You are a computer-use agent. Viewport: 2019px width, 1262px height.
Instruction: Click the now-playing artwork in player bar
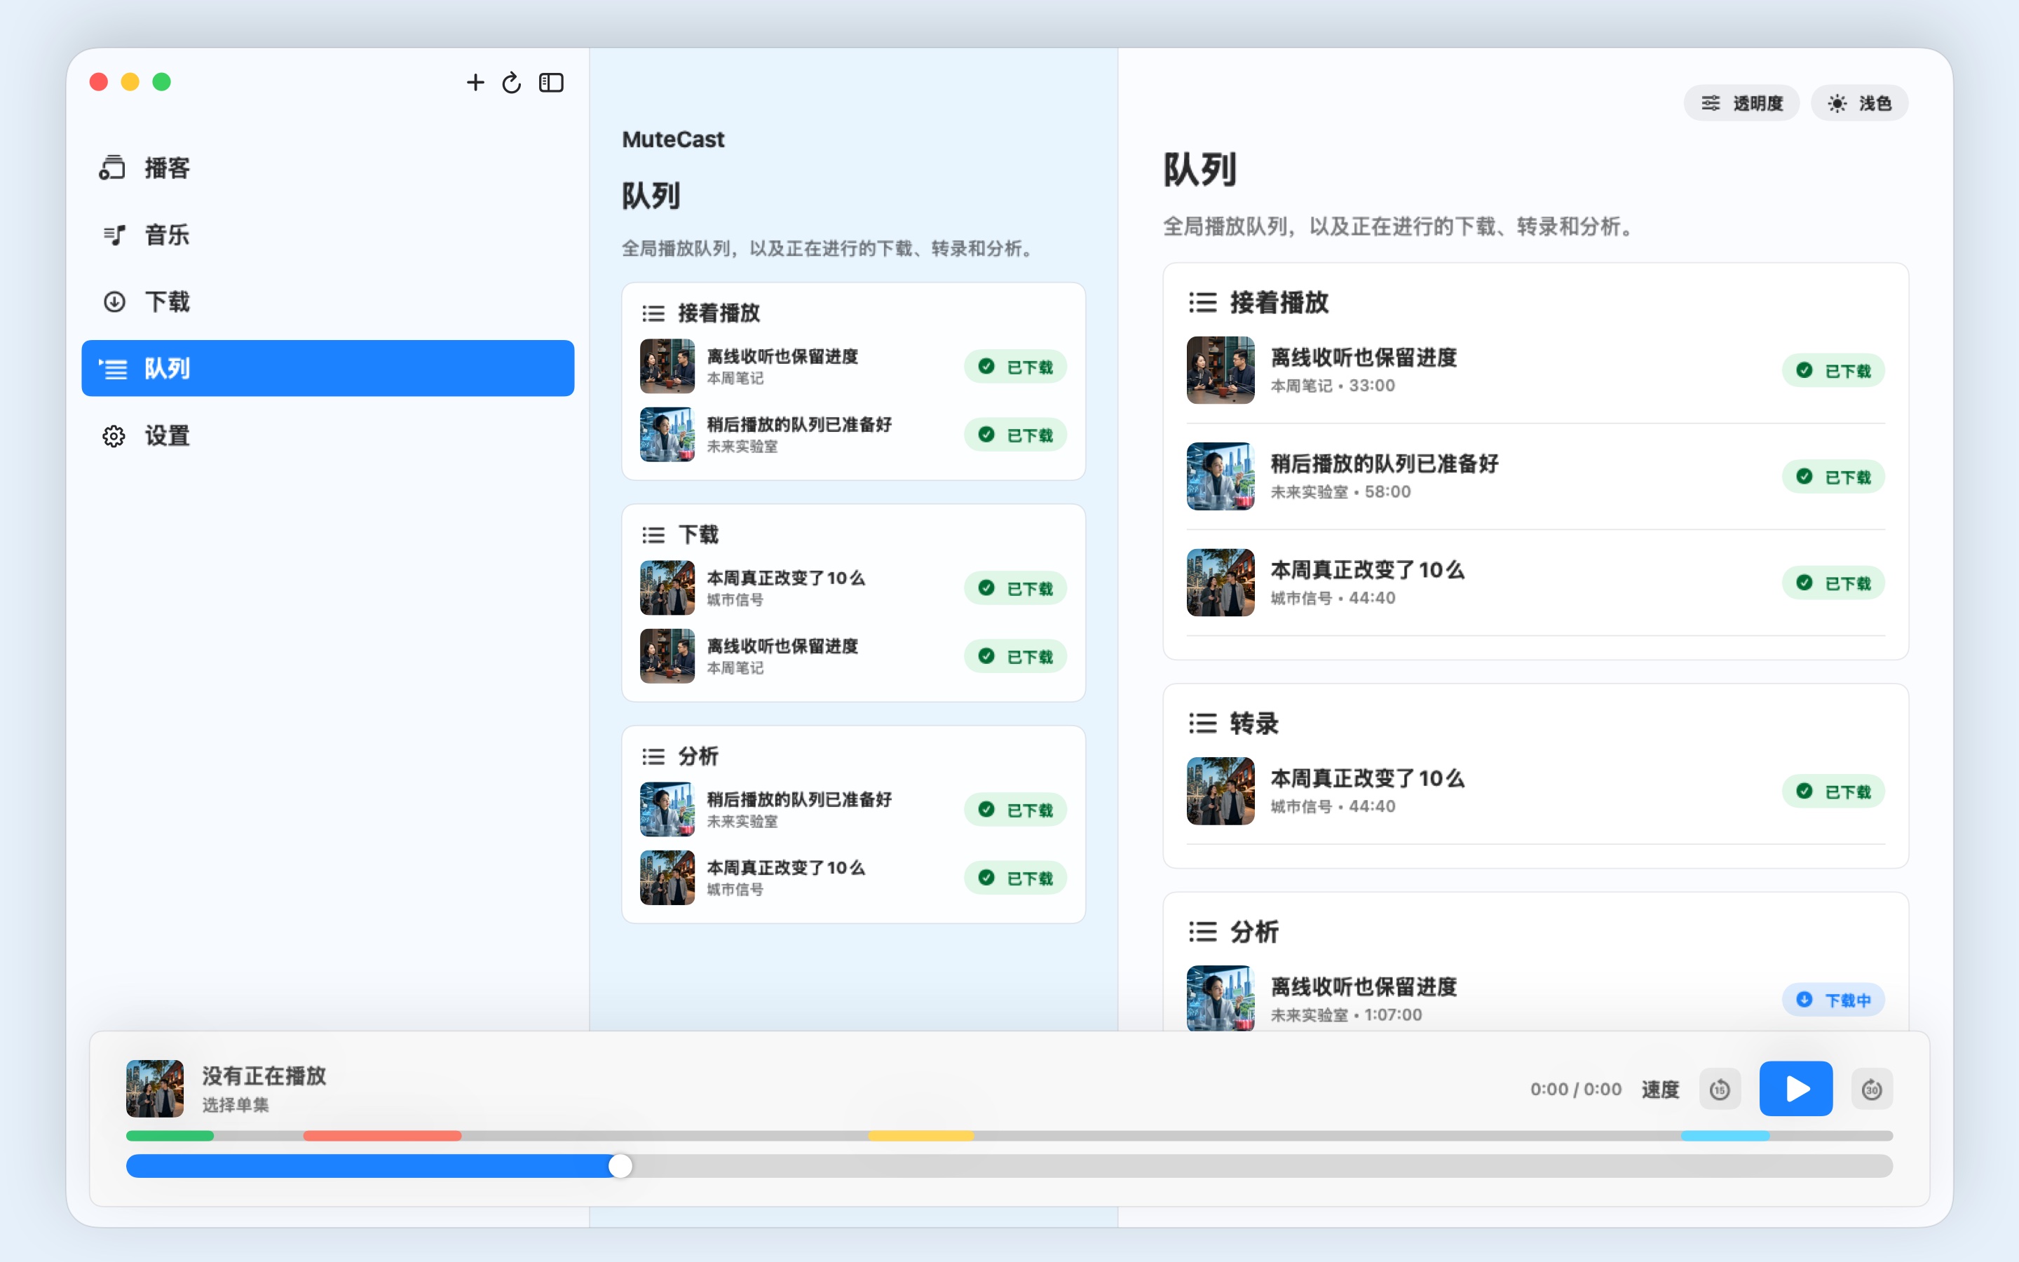154,1088
